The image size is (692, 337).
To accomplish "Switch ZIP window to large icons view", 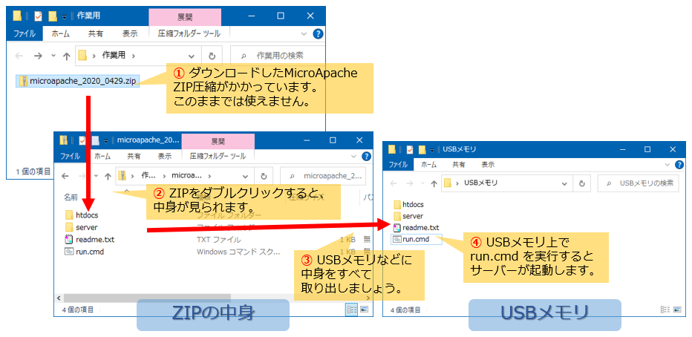I will pyautogui.click(x=364, y=310).
